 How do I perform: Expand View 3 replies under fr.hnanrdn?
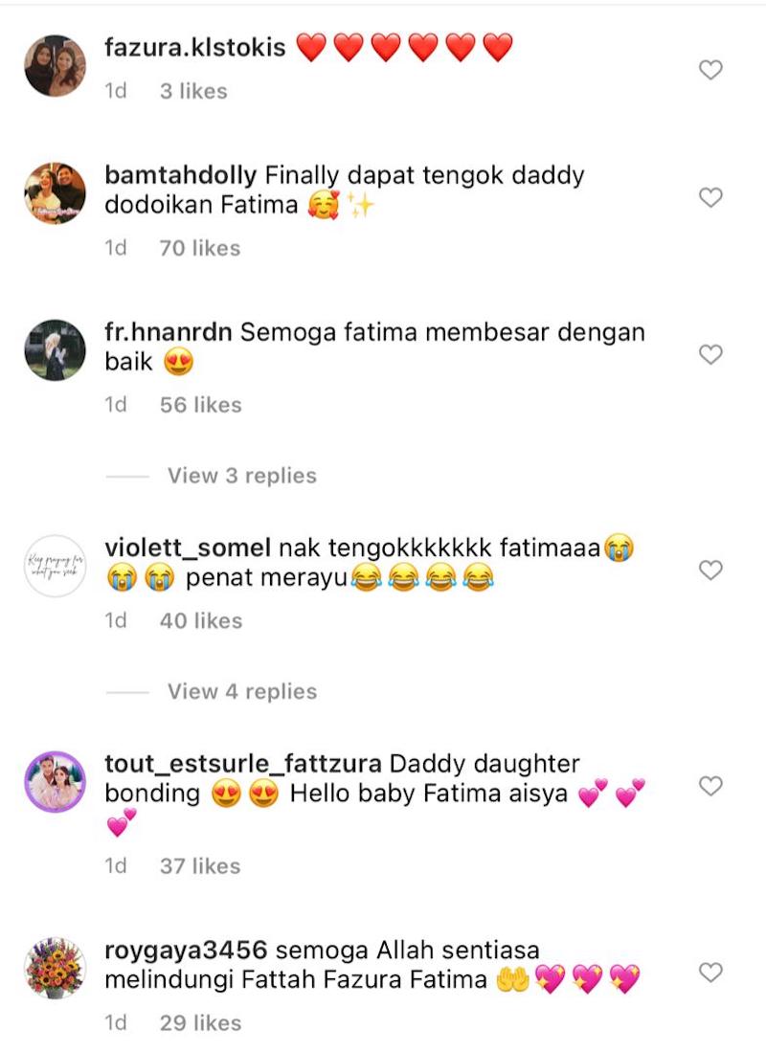(241, 476)
